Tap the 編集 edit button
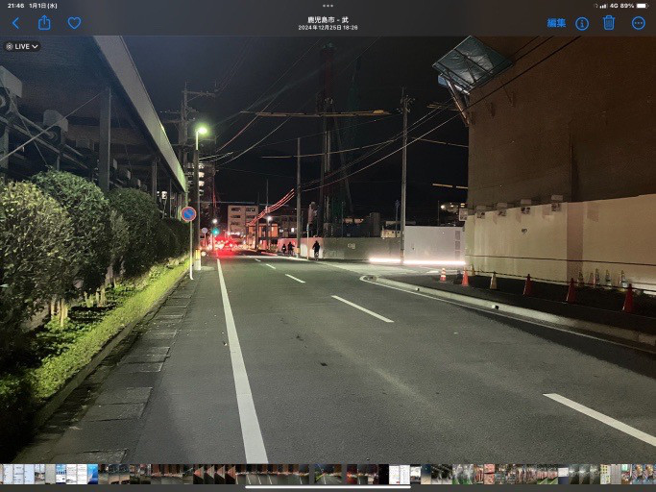656x492 pixels. click(556, 23)
